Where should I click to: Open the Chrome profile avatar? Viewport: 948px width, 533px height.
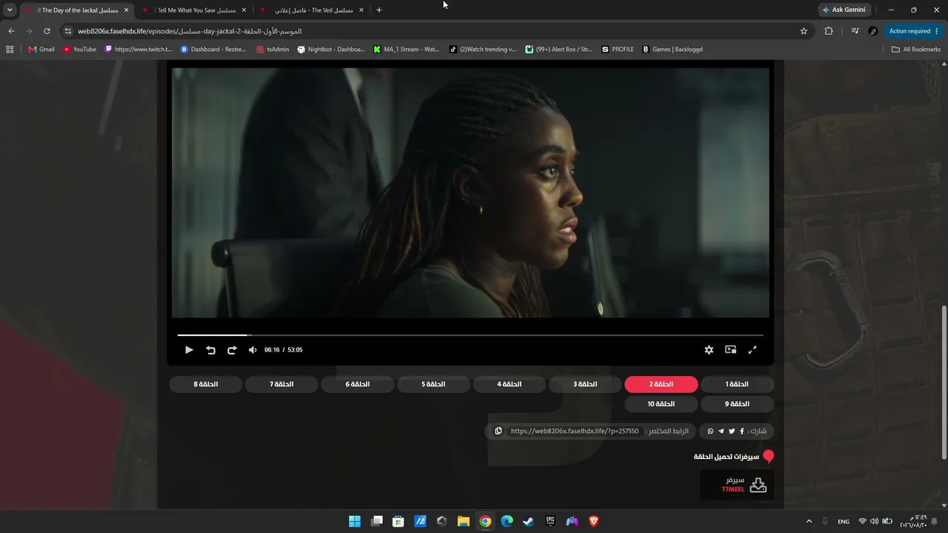[x=873, y=31]
